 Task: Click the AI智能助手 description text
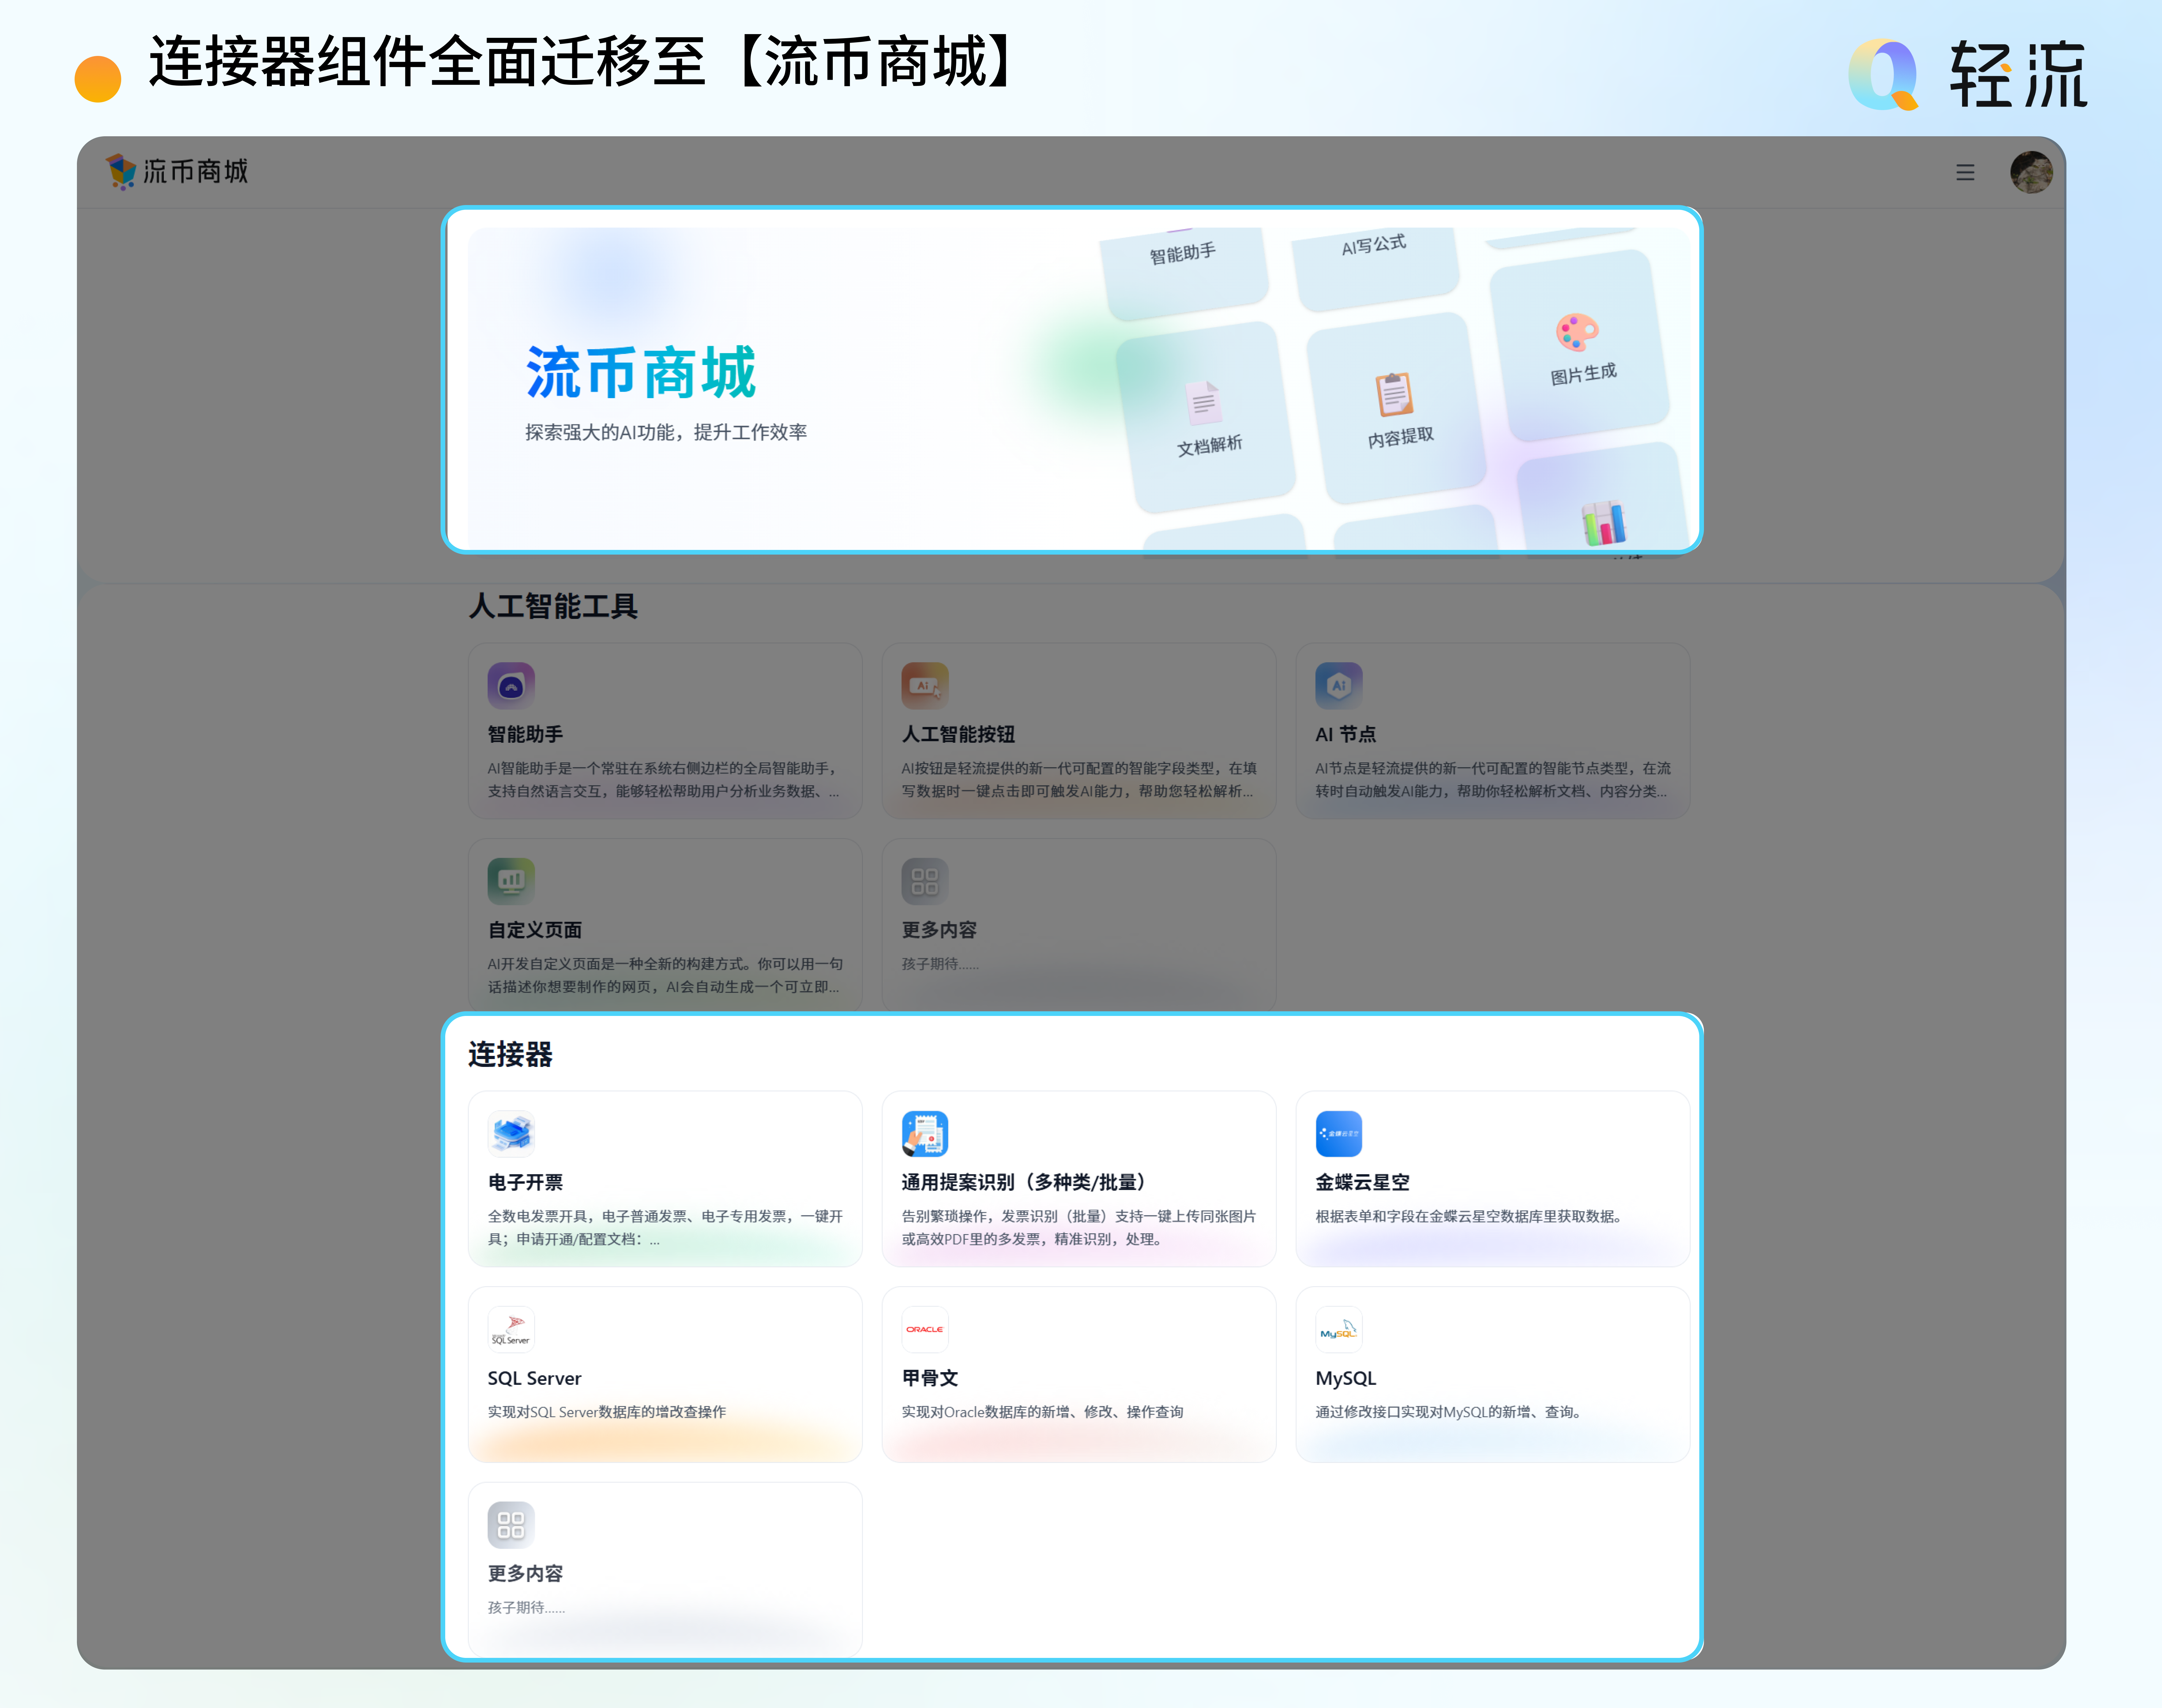point(664,780)
